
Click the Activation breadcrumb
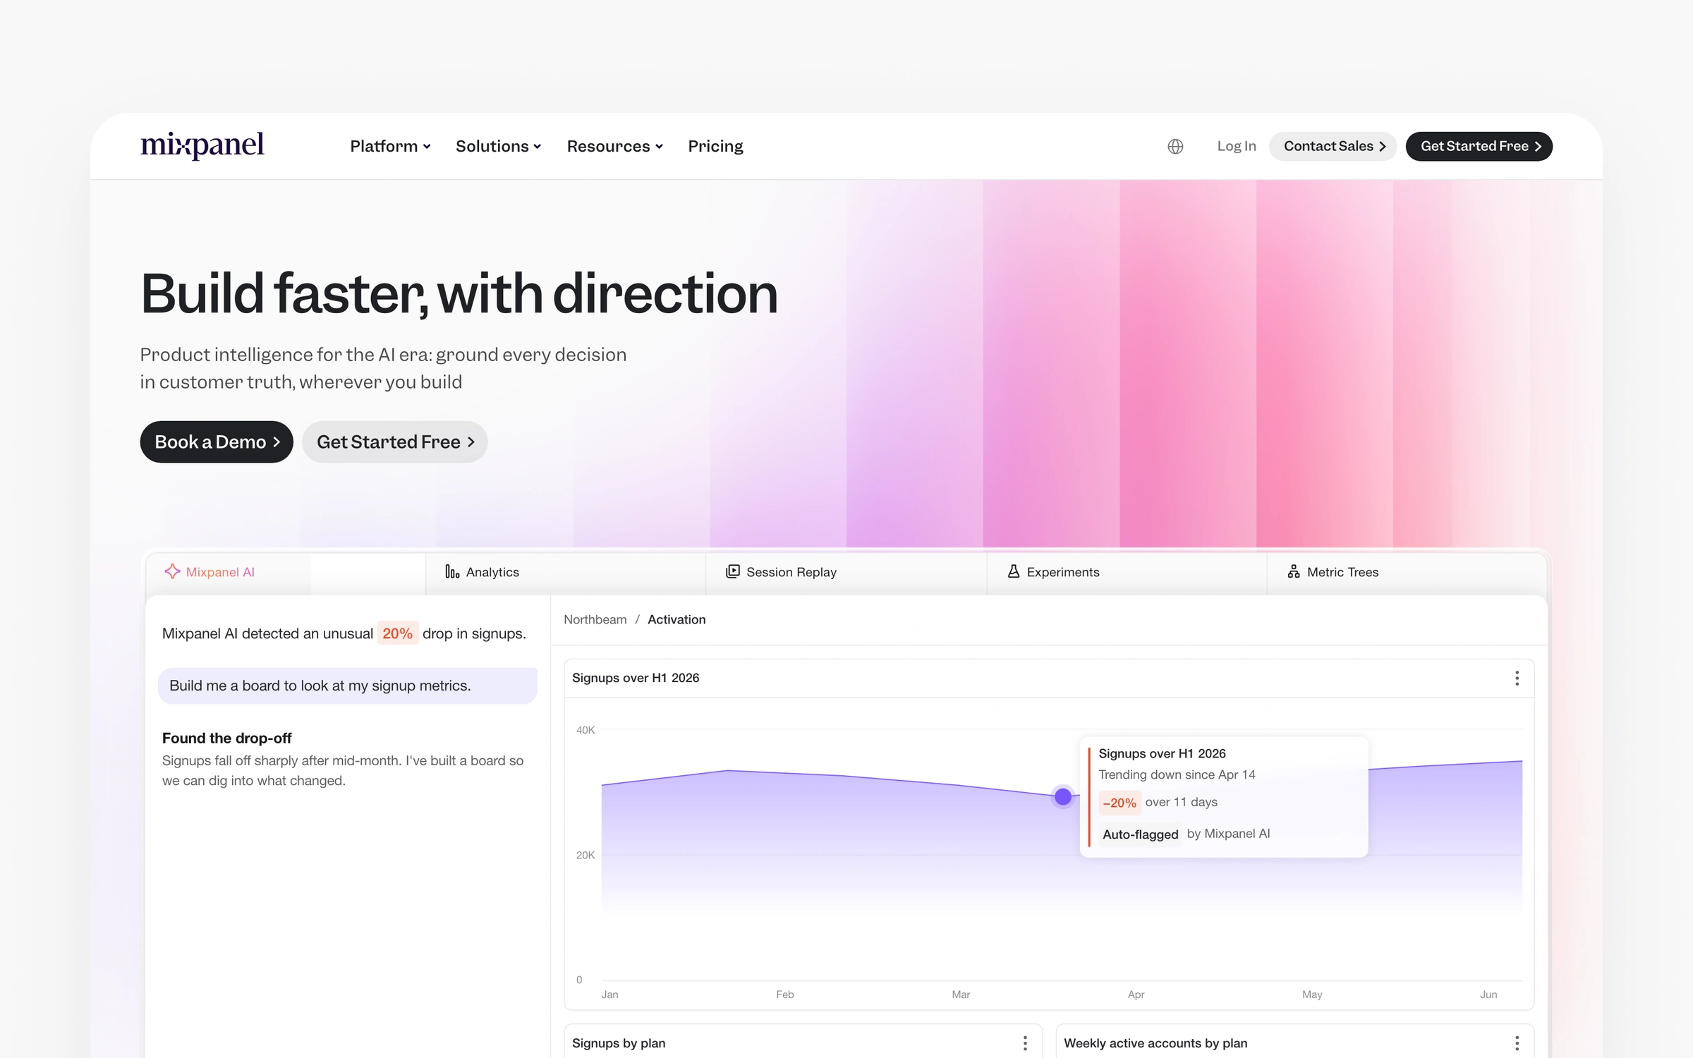(x=676, y=619)
